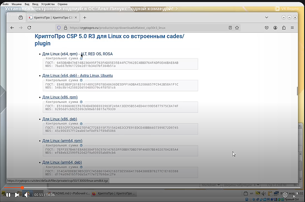Image resolution: width=305 pixels, height=202 pixels.
Task: Pause the video playback
Action: tap(8, 195)
